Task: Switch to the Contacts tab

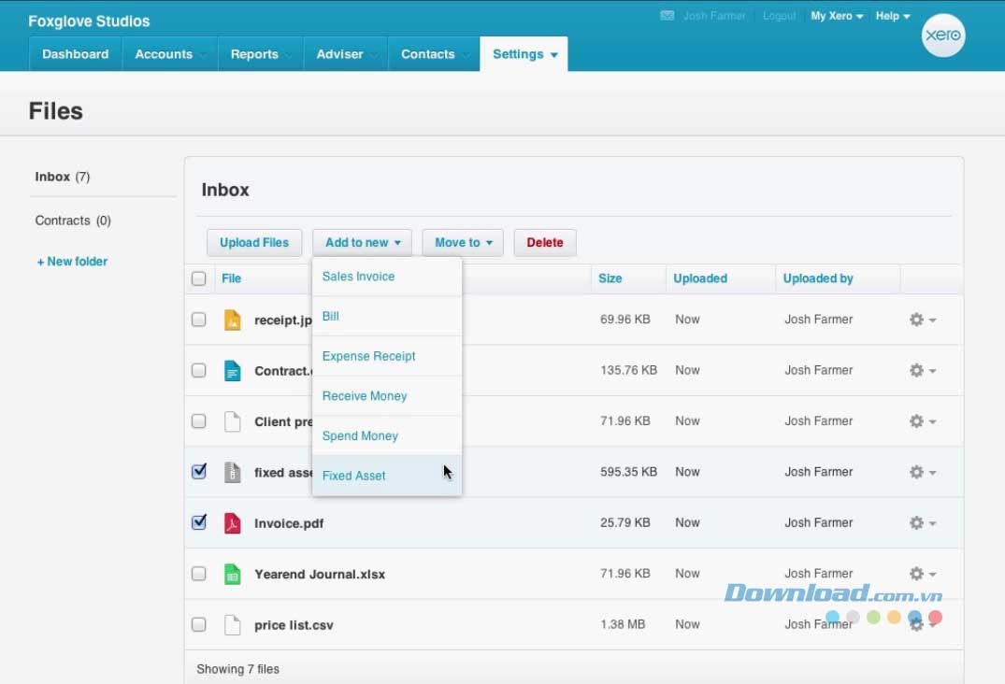Action: point(427,53)
